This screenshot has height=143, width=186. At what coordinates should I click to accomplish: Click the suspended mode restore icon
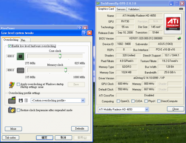click(x=12, y=110)
